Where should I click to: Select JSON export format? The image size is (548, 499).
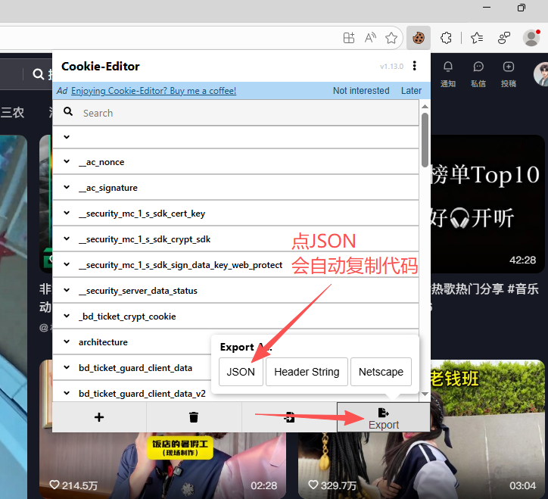241,372
